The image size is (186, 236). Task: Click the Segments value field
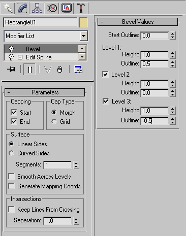coord(58,165)
